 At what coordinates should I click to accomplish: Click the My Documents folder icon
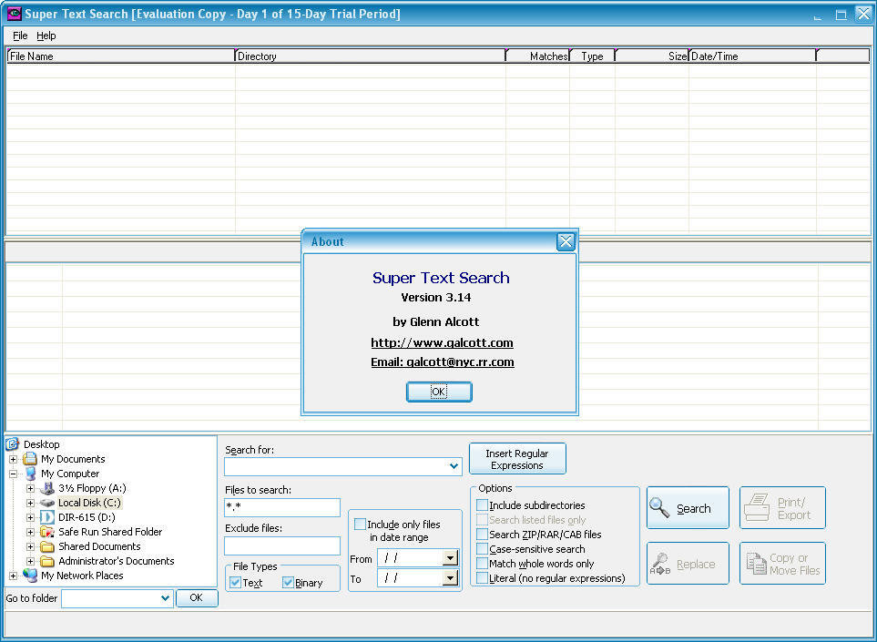pos(30,459)
